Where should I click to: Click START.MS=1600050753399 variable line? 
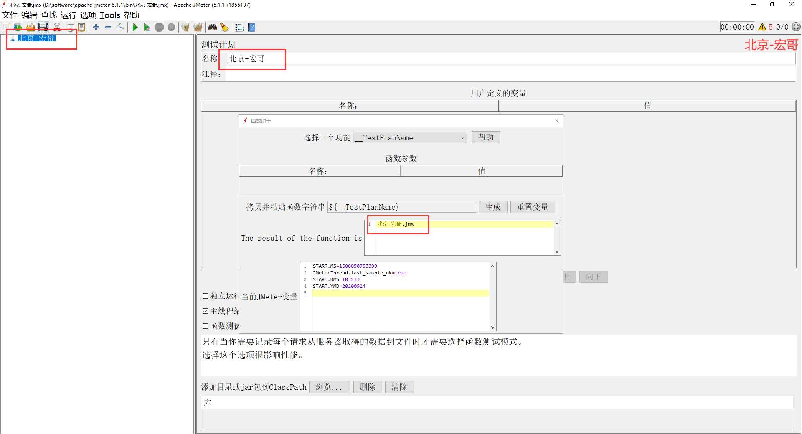345,266
